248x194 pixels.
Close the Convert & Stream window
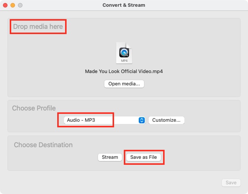[x=5, y=5]
